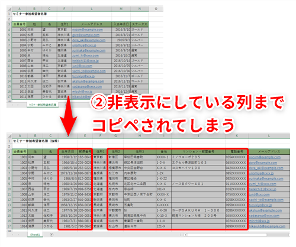Open akshun@example.com link in Sheet1 workbook
This screenshot has height=247, width=296.
(265, 210)
